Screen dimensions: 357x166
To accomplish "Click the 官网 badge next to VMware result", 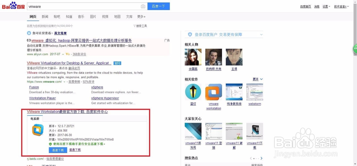I will 117,63.
